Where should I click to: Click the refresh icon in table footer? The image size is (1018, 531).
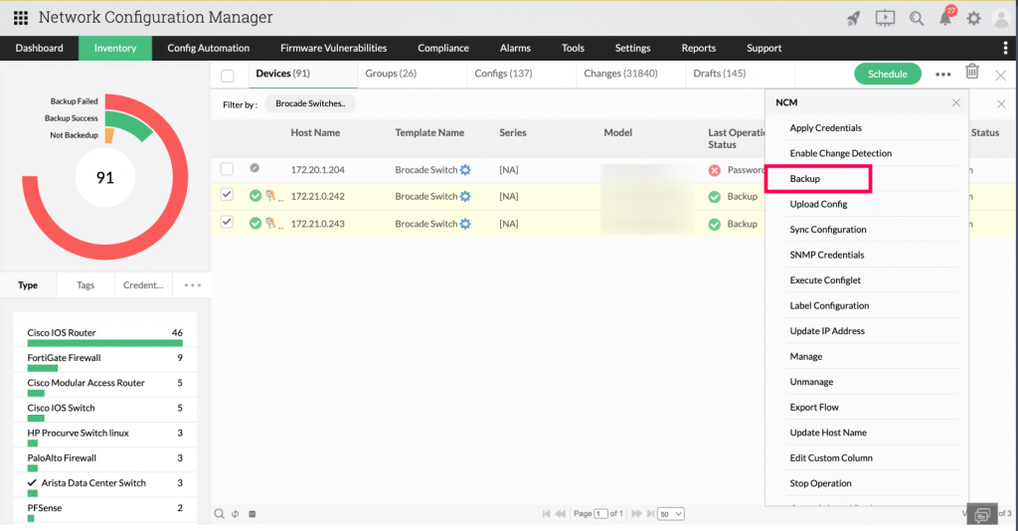click(x=235, y=514)
